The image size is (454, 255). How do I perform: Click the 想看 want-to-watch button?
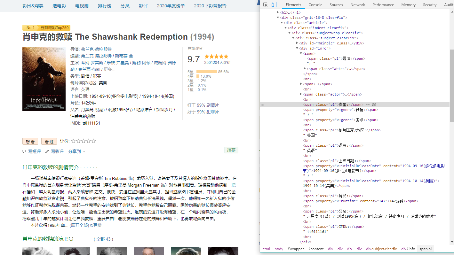point(30,141)
